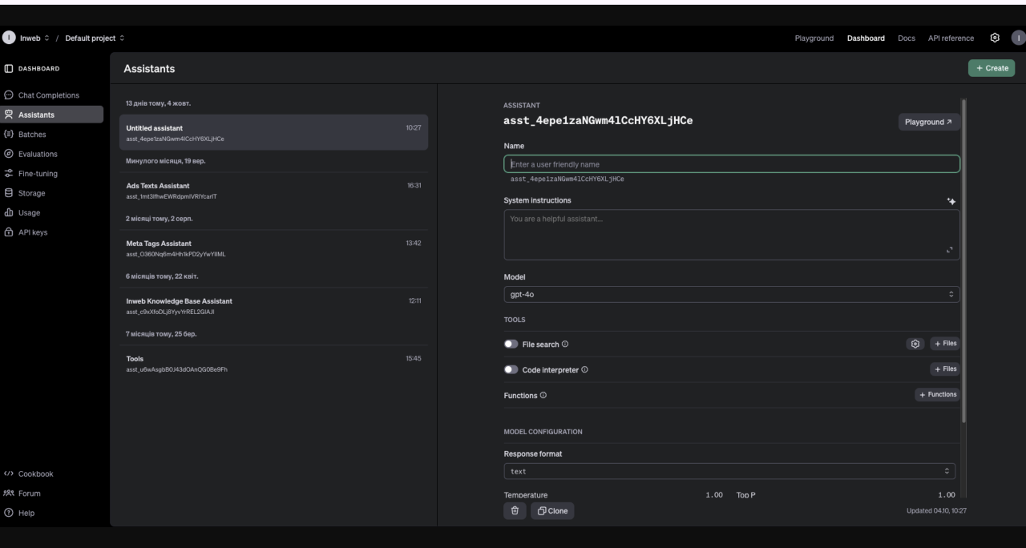The image size is (1026, 548).
Task: Open the Docs tab in top navigation
Action: (x=906, y=38)
